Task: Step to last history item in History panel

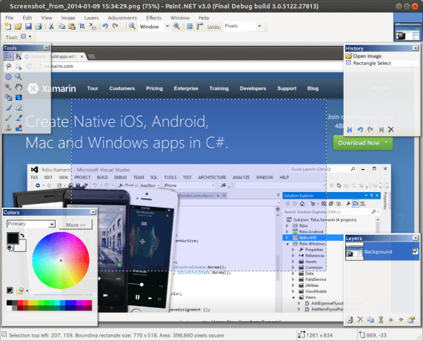Action: click(381, 130)
